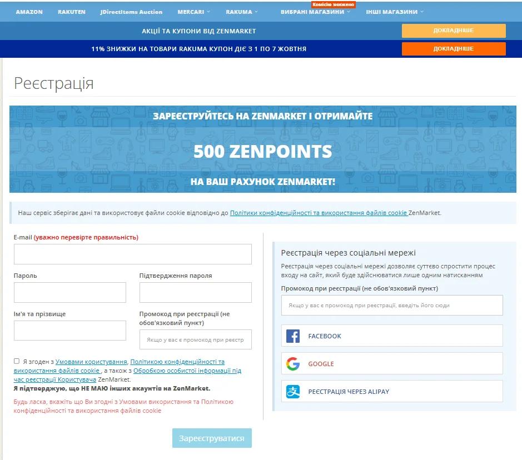522x460 pixels.
Task: Open Політикою конфіденційності link near checkbox
Action: point(119,366)
